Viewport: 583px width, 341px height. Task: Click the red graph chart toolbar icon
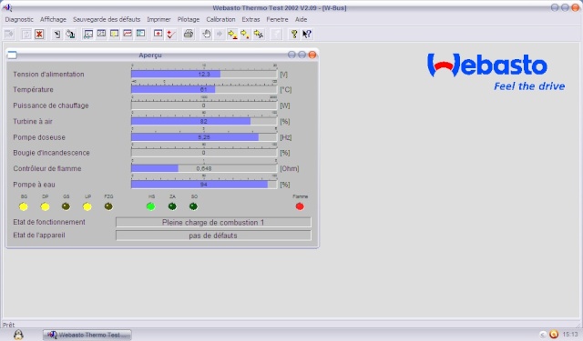[x=128, y=34]
